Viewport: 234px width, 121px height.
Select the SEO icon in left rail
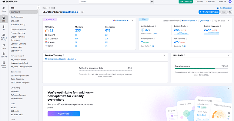pos(4,19)
